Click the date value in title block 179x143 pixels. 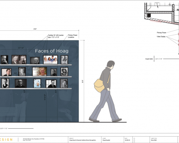[127, 140]
